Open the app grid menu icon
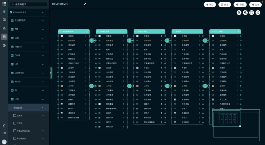The height and width of the screenshot is (145, 265). 4,4
